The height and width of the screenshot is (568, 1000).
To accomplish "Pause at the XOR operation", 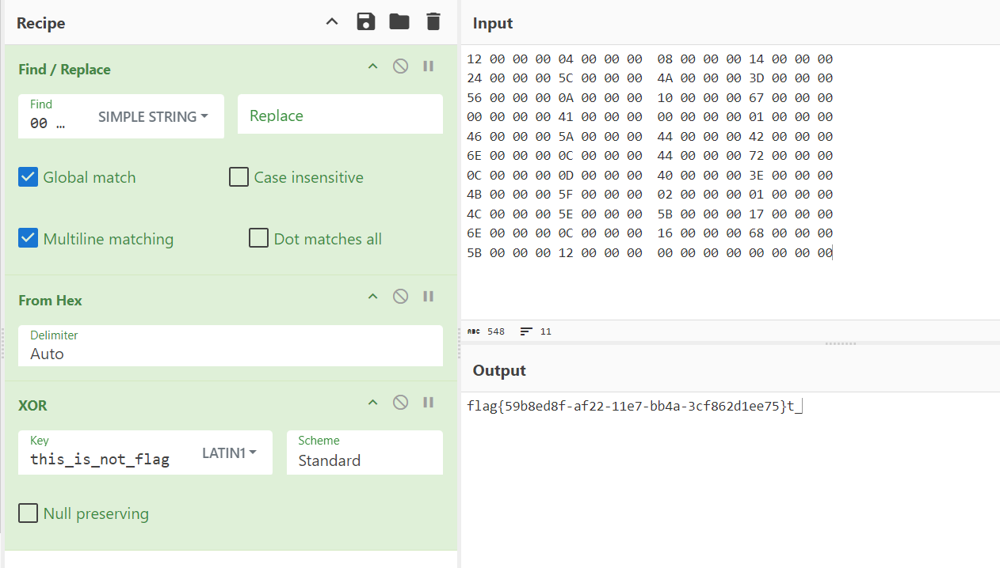I will tap(429, 403).
